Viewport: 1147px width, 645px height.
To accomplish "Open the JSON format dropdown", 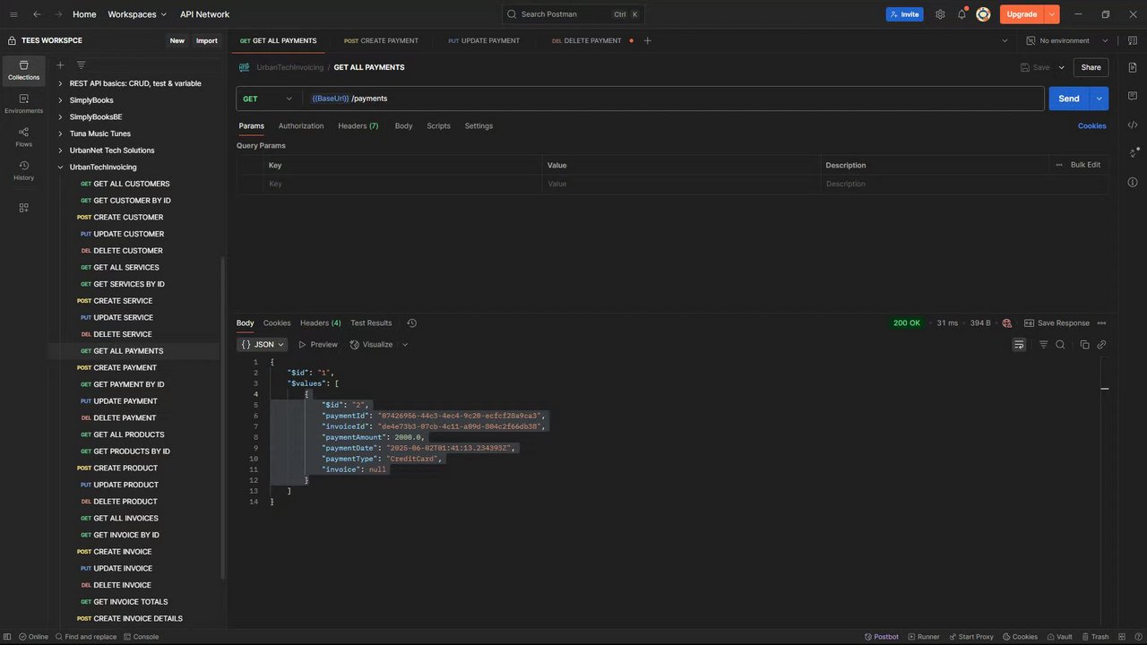I will click(x=262, y=345).
